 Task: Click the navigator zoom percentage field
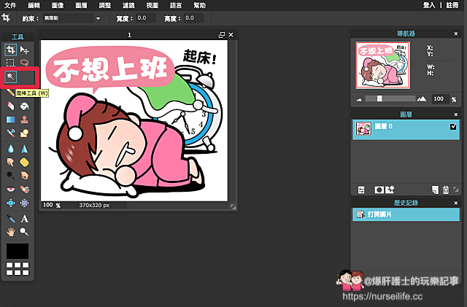point(440,99)
